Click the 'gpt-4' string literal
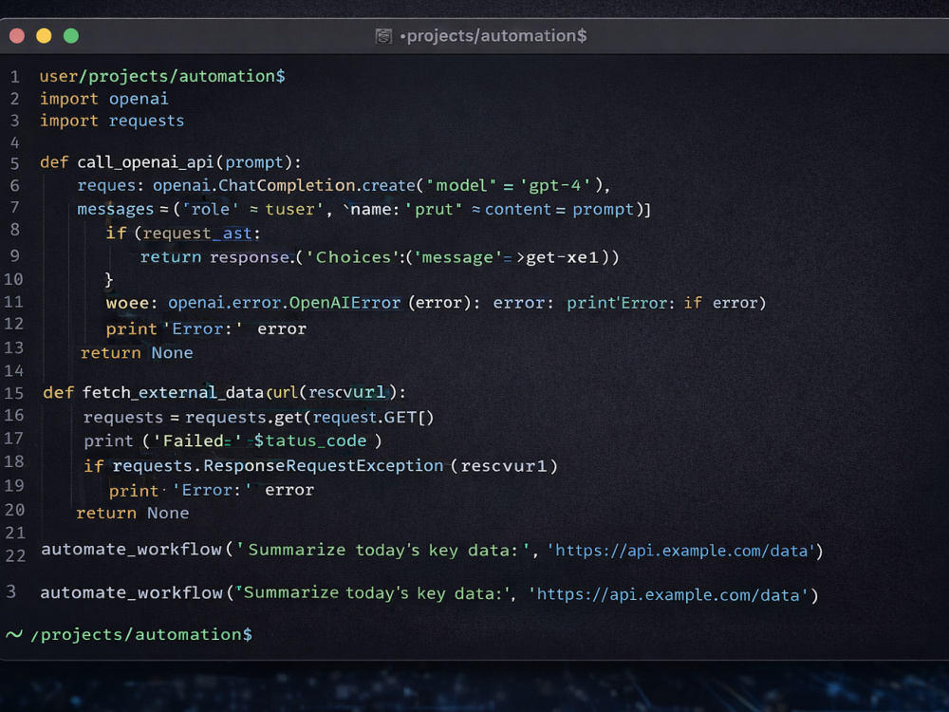Viewport: 949px width, 712px height. [x=555, y=185]
